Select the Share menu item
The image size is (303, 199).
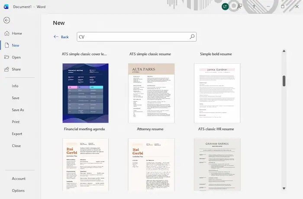coord(16,69)
